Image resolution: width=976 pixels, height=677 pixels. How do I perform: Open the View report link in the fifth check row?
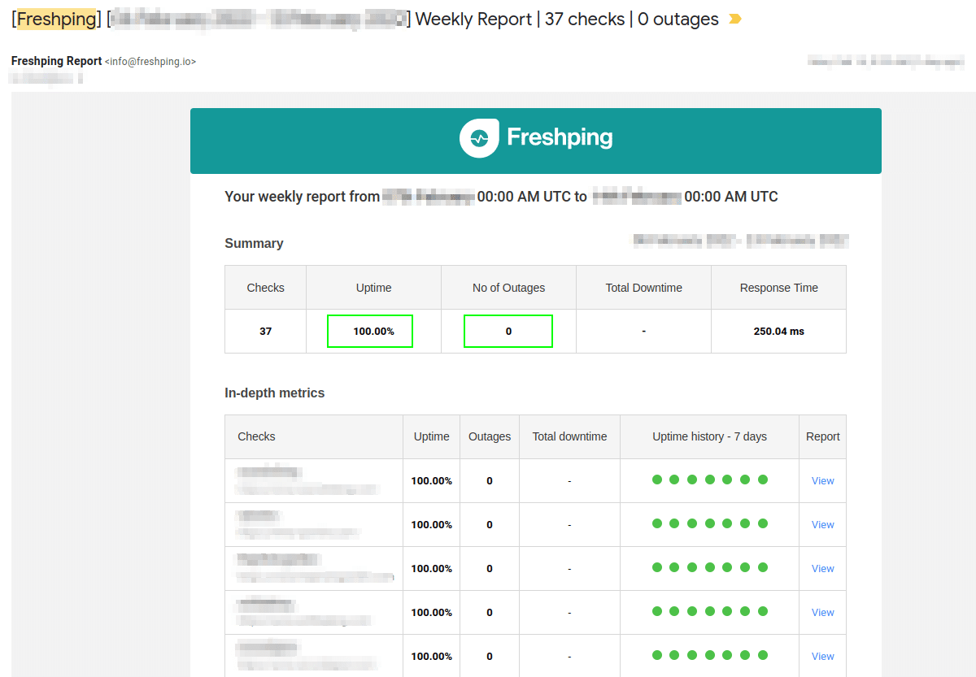pyautogui.click(x=822, y=657)
